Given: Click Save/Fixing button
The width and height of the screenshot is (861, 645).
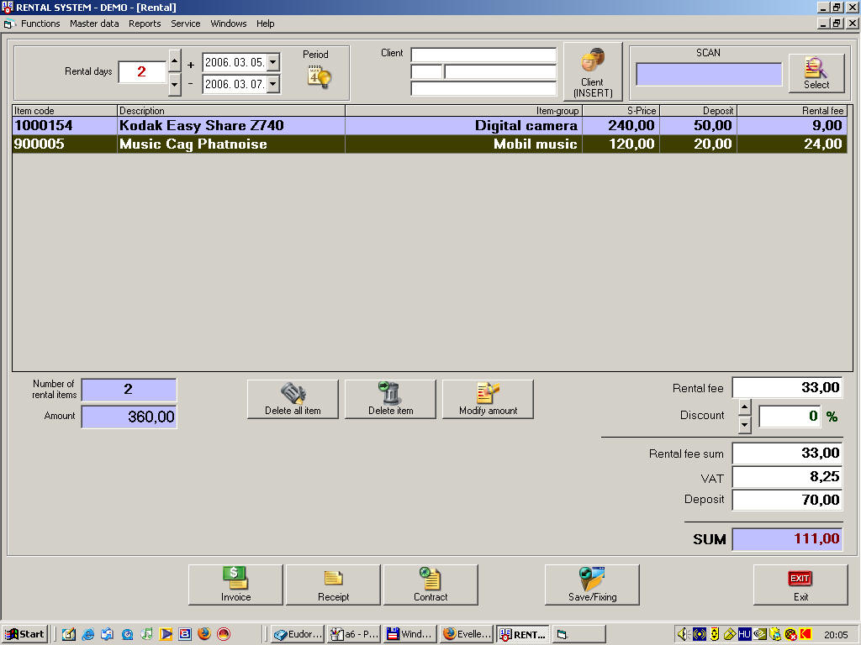Looking at the screenshot, I should [x=592, y=585].
